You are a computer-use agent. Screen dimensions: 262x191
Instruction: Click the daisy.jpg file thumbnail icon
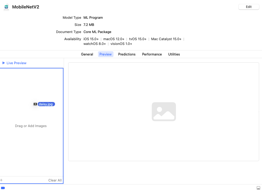click(35, 104)
